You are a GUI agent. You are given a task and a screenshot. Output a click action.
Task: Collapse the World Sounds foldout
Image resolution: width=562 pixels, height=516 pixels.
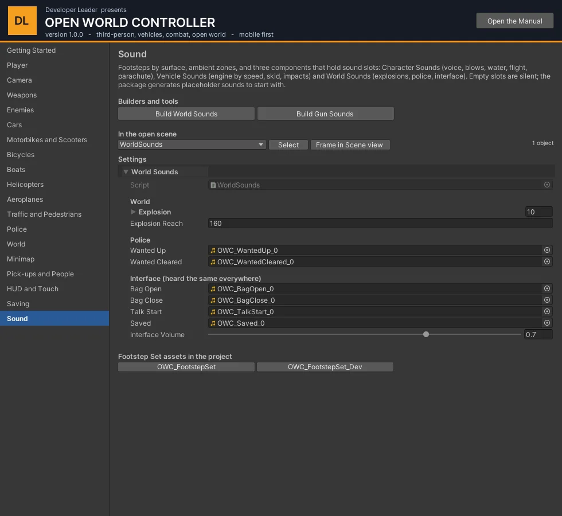pos(126,172)
